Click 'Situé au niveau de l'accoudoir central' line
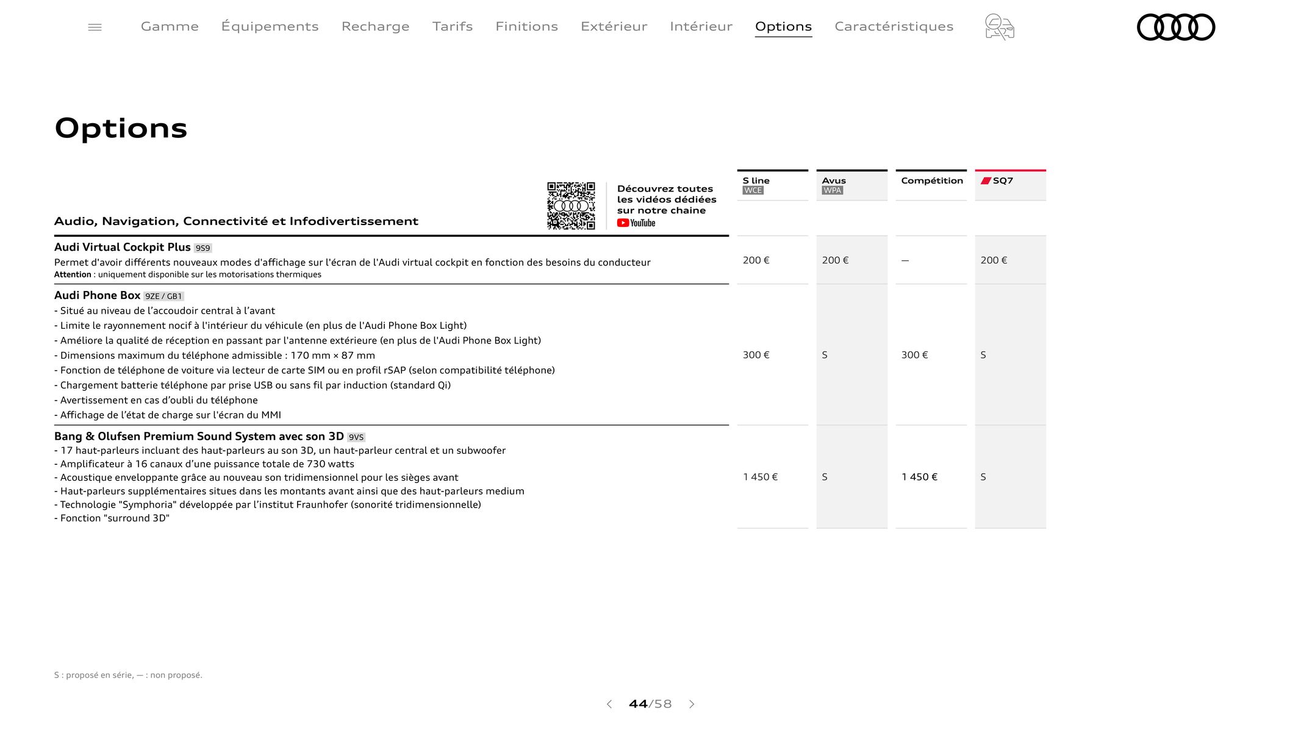Viewport: 1301px width, 732px height. 165,311
